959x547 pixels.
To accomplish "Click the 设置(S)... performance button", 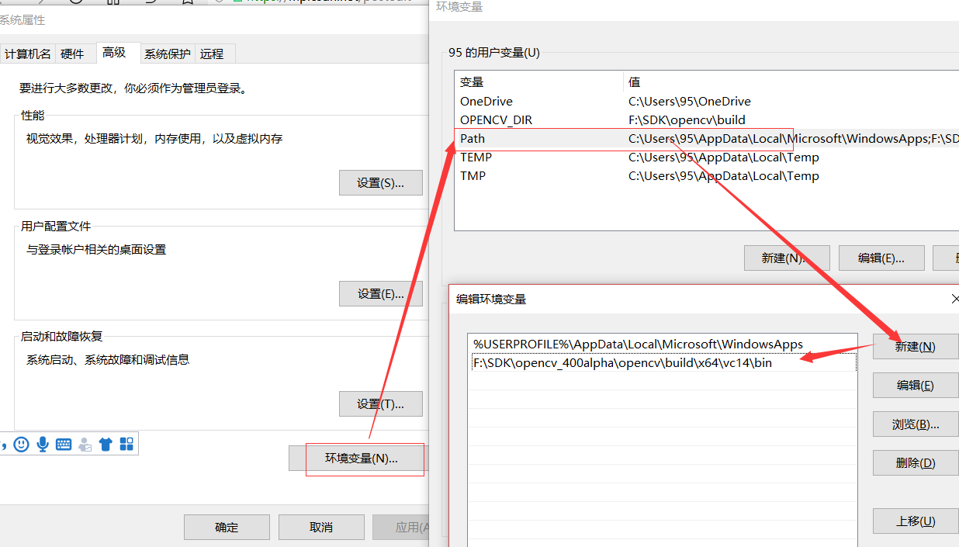I will coord(381,183).
